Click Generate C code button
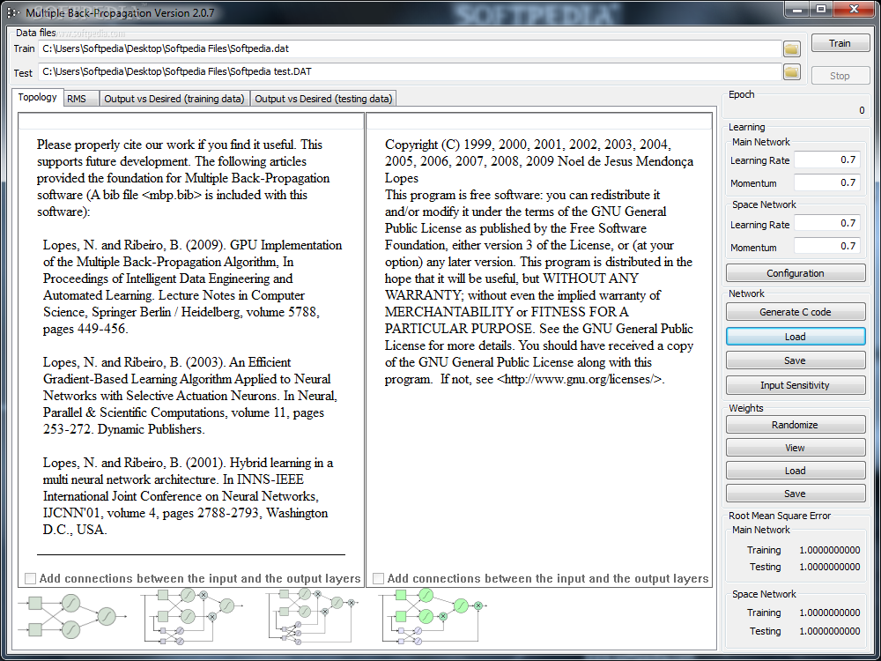 click(x=796, y=312)
